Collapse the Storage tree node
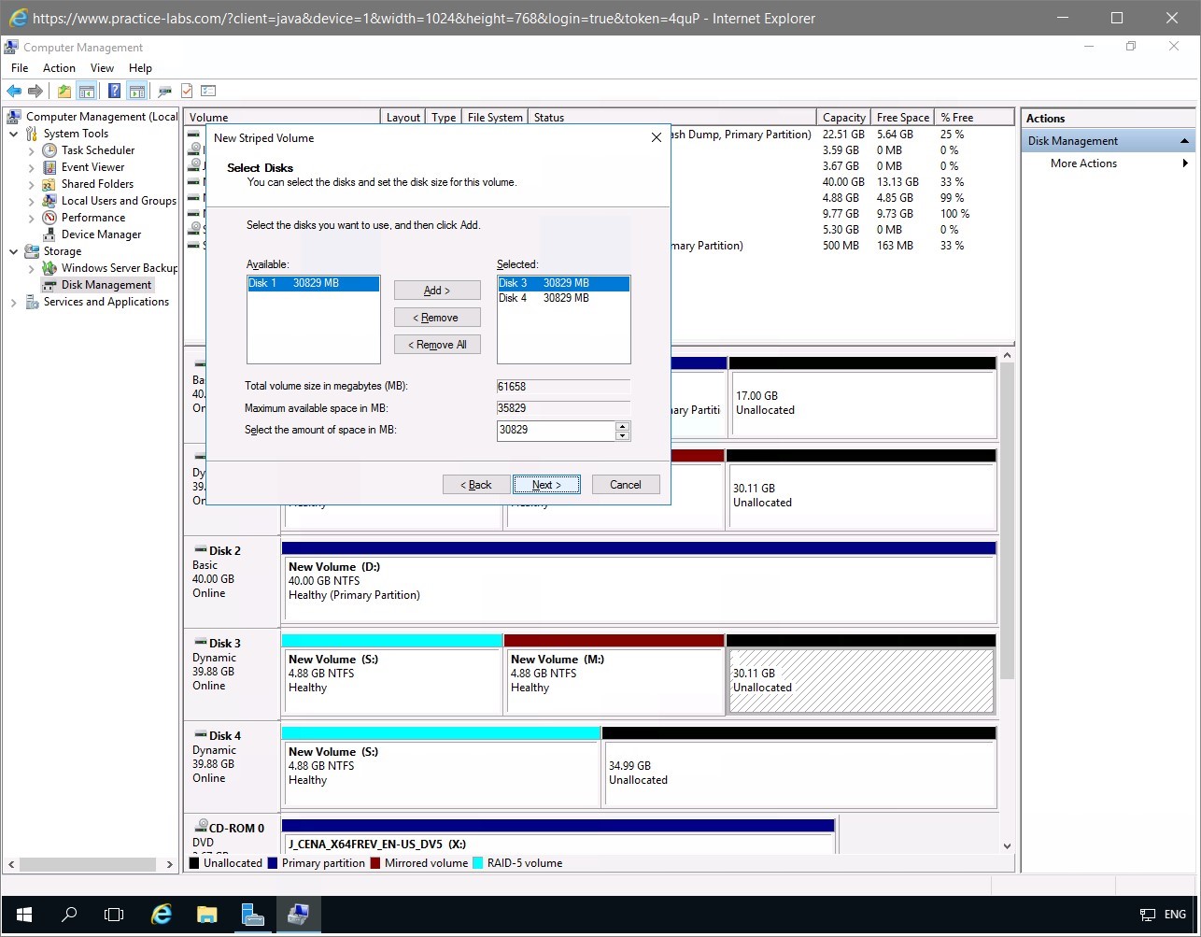 pyautogui.click(x=14, y=251)
